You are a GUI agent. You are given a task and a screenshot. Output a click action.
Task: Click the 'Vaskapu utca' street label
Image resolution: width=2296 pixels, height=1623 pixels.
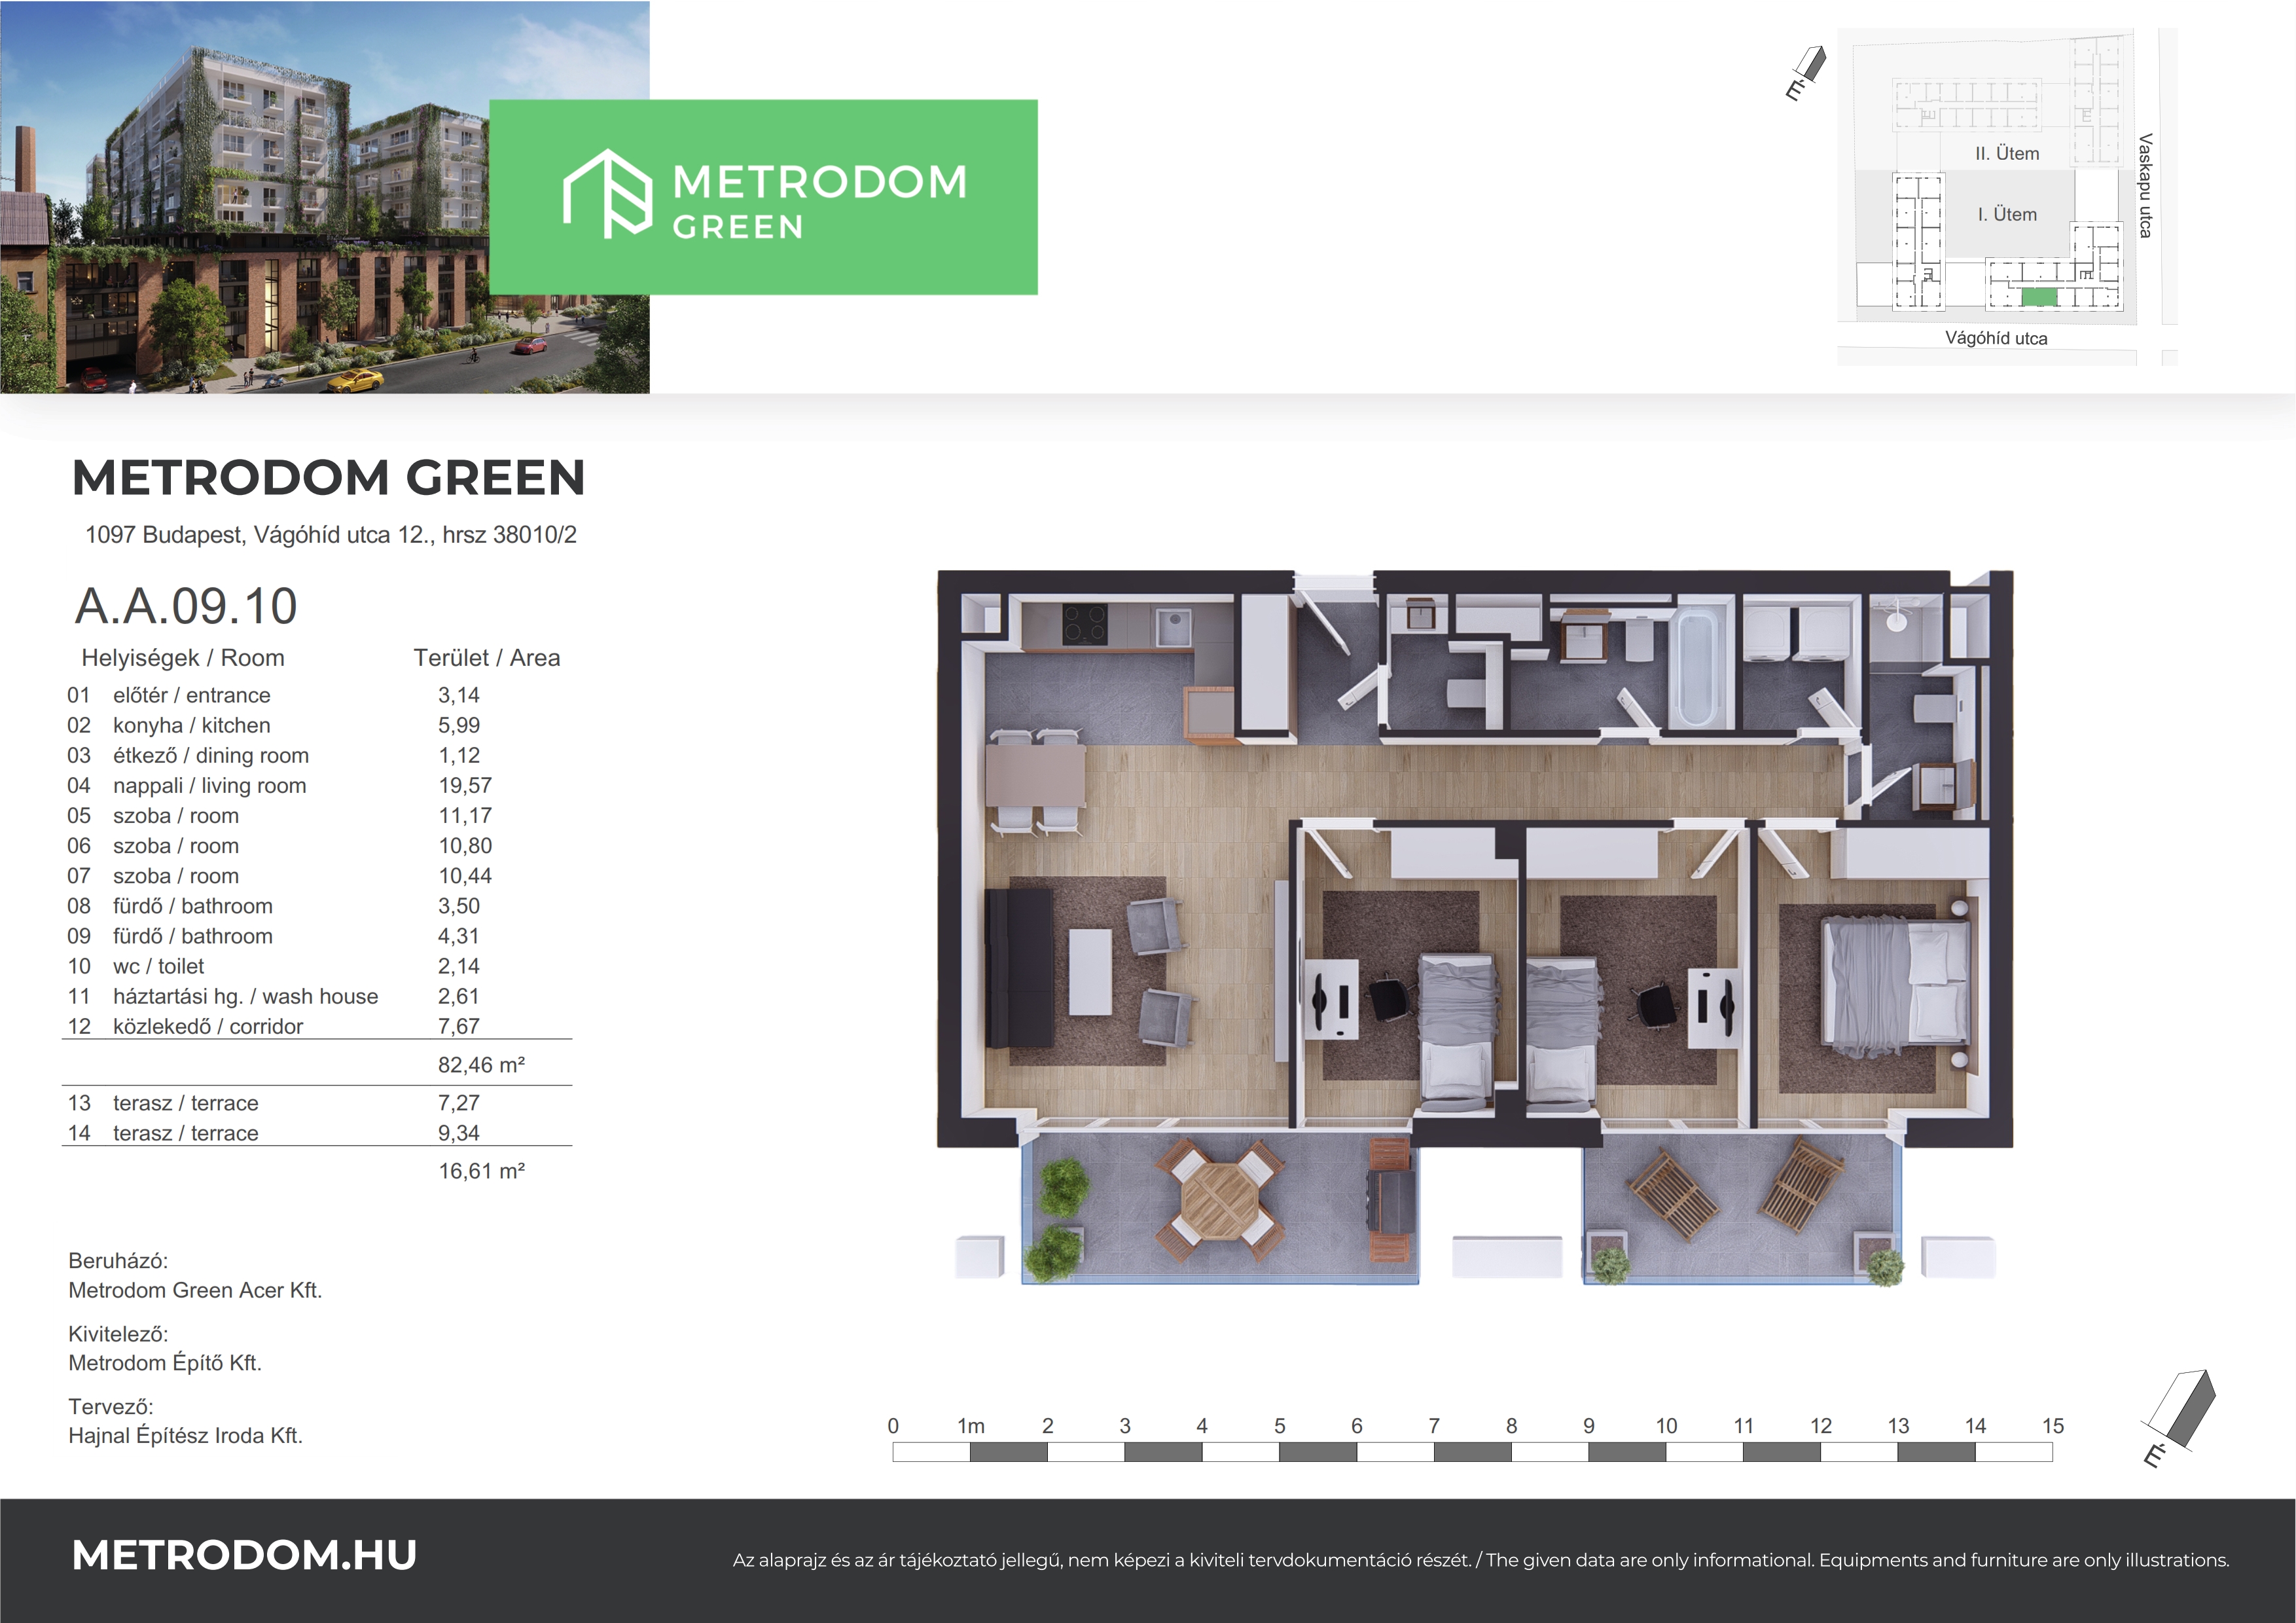coord(2145,185)
